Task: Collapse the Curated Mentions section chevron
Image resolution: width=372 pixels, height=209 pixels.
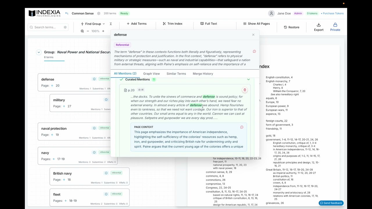Action: click(x=248, y=80)
